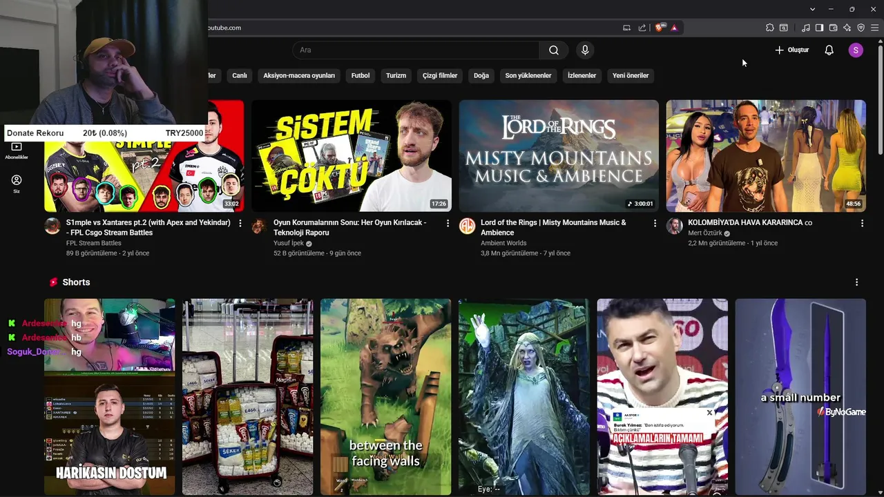Select the Yeni öneriler chip
Screen dimensions: 884x497
click(631, 75)
